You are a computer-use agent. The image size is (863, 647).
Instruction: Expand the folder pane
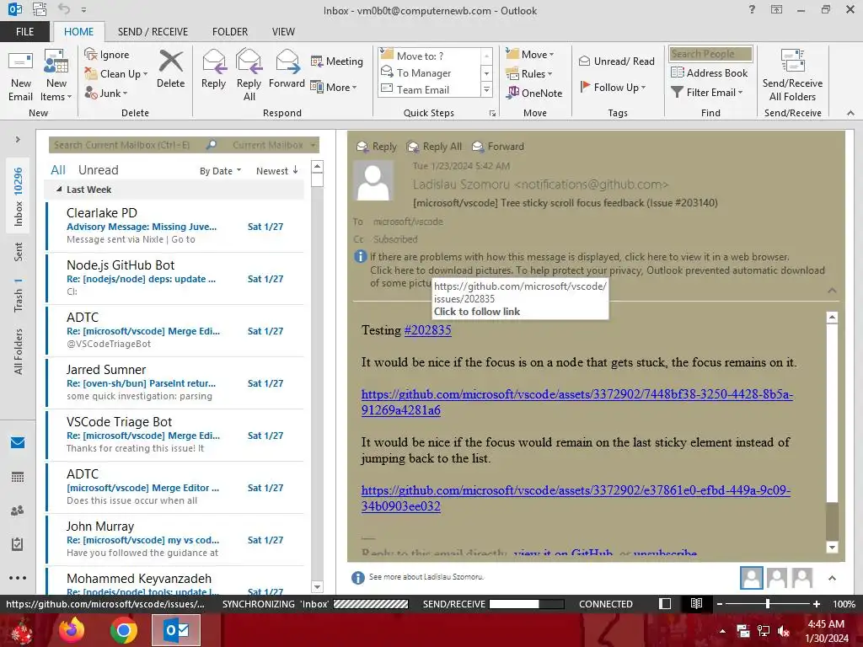pyautogui.click(x=18, y=140)
